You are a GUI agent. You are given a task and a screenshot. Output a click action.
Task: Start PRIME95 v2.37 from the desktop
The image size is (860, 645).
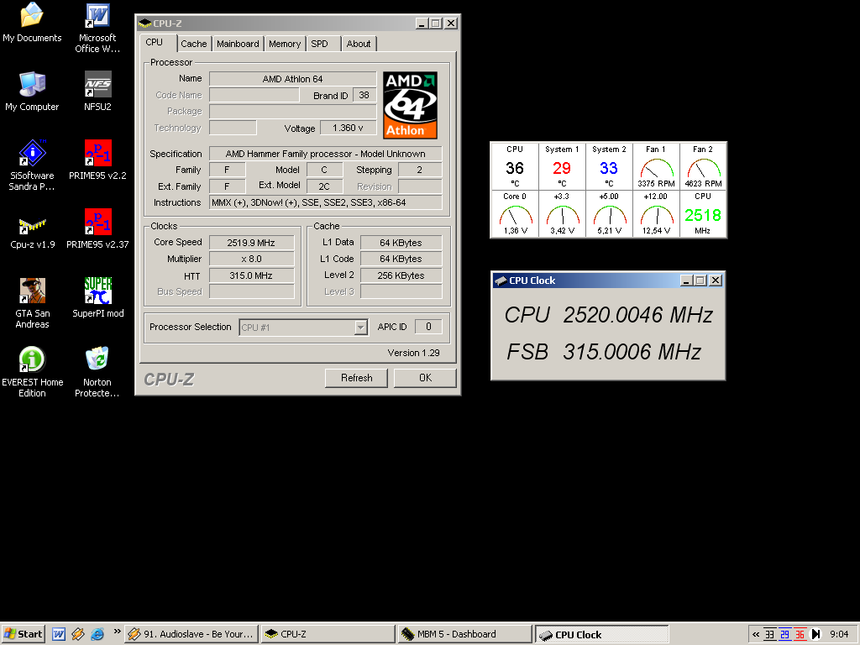click(97, 220)
